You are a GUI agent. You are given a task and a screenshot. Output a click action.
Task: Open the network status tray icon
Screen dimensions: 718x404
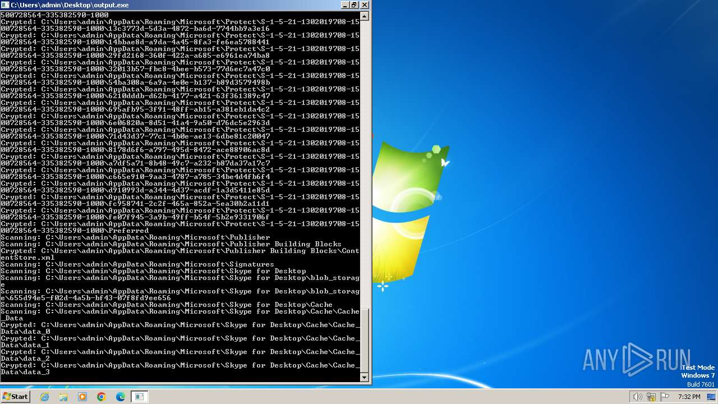(651, 397)
